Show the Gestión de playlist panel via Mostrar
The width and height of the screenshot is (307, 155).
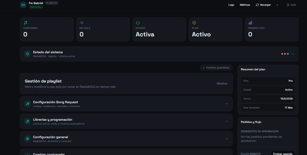pos(222,83)
